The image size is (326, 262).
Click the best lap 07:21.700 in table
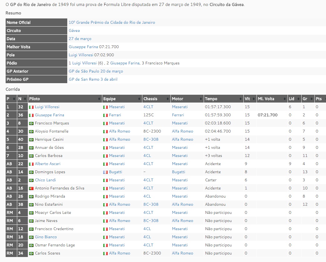267,115
